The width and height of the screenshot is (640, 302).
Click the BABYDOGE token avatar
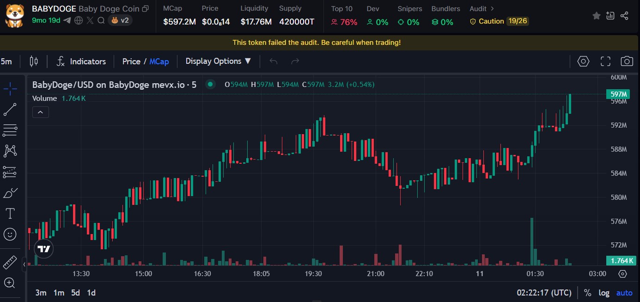[x=14, y=15]
